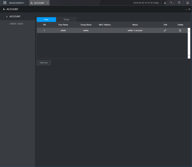
Task: Click the monitor display icon
Action: [x=187, y=3]
